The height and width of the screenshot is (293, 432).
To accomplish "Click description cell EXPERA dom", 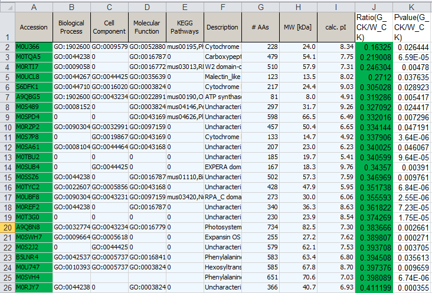I will pos(222,167).
